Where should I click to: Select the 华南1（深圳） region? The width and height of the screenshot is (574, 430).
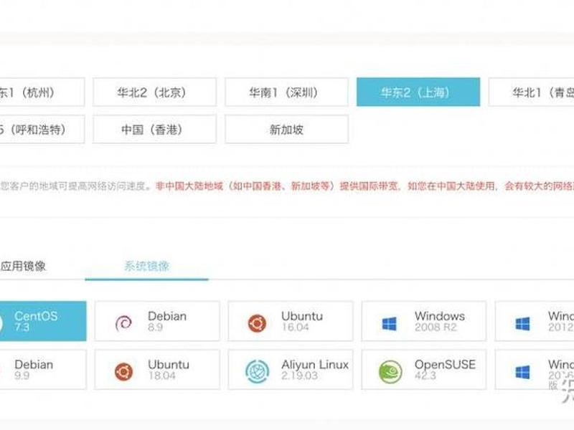[286, 92]
